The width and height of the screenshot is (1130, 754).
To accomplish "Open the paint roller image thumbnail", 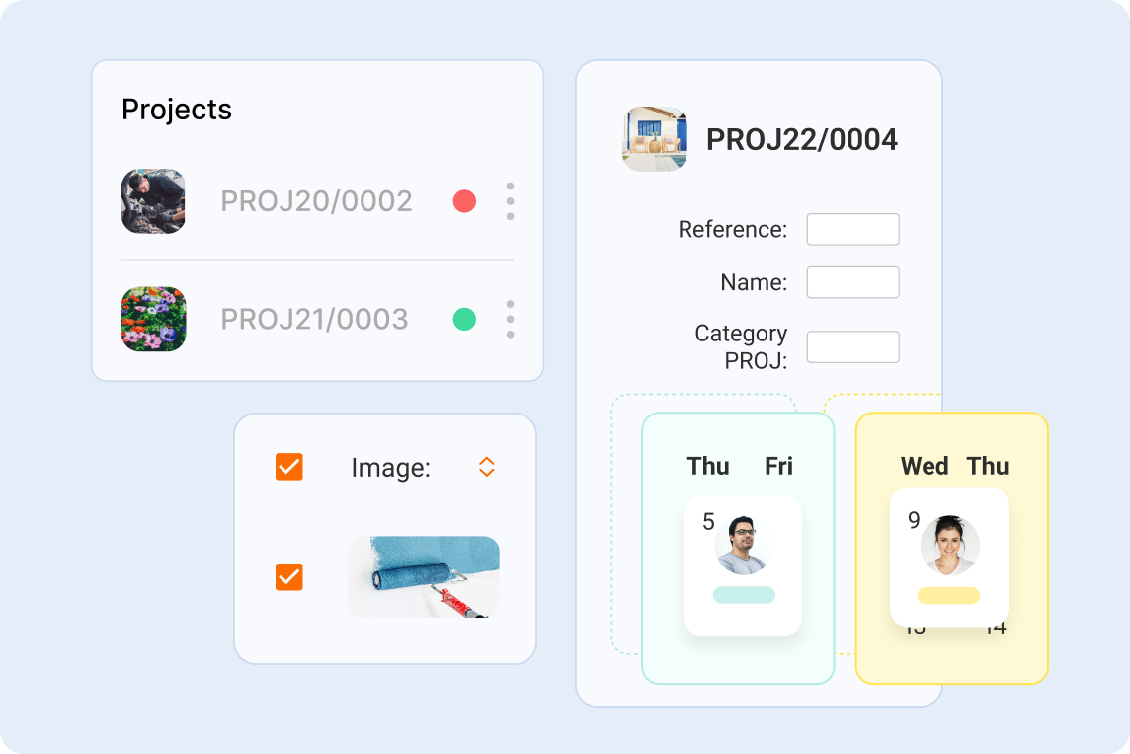I will point(424,577).
